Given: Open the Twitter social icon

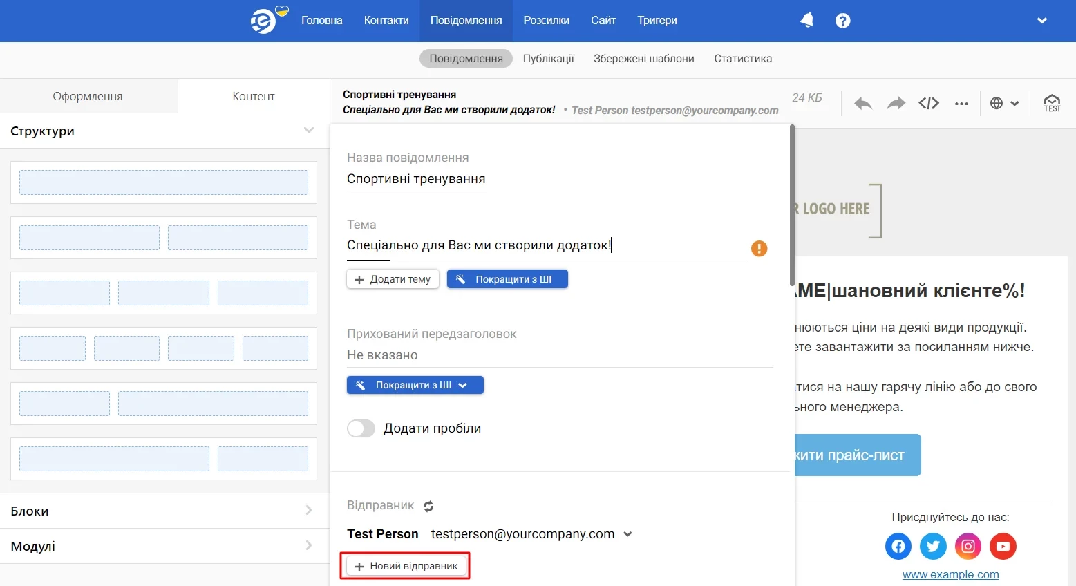Looking at the screenshot, I should click(933, 547).
